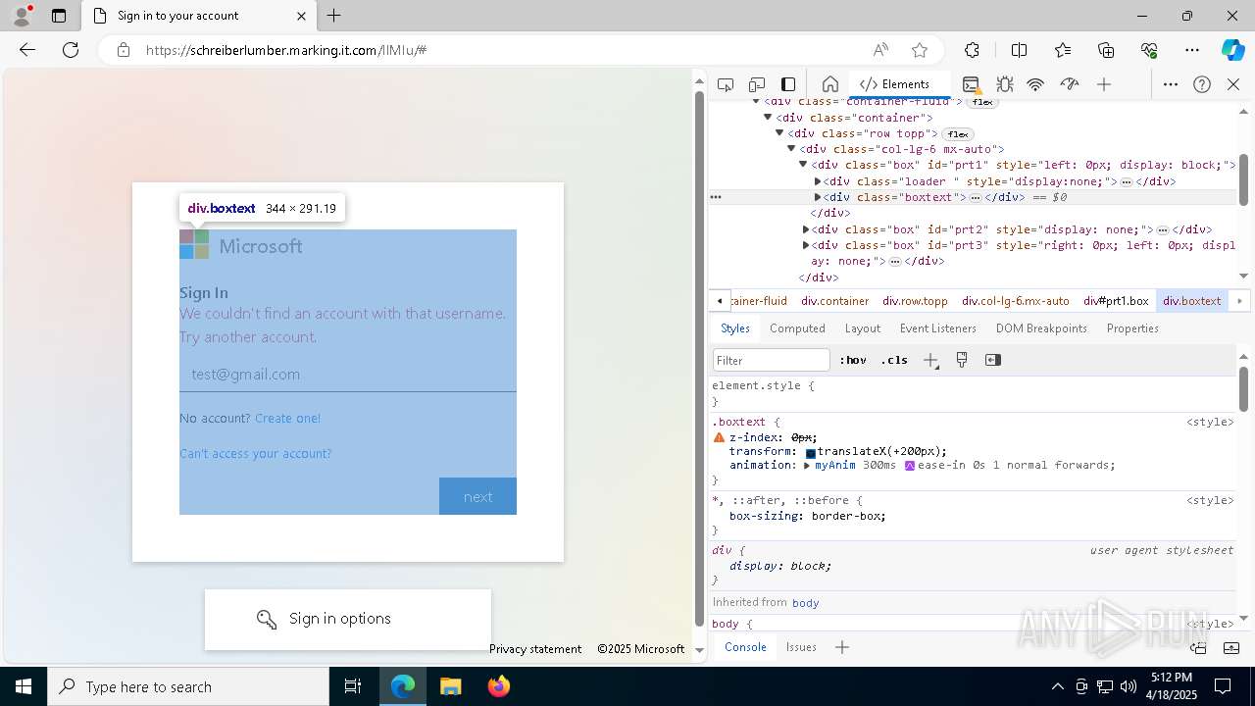Open the Issues drawer tab
The image size is (1255, 706).
pyautogui.click(x=801, y=647)
